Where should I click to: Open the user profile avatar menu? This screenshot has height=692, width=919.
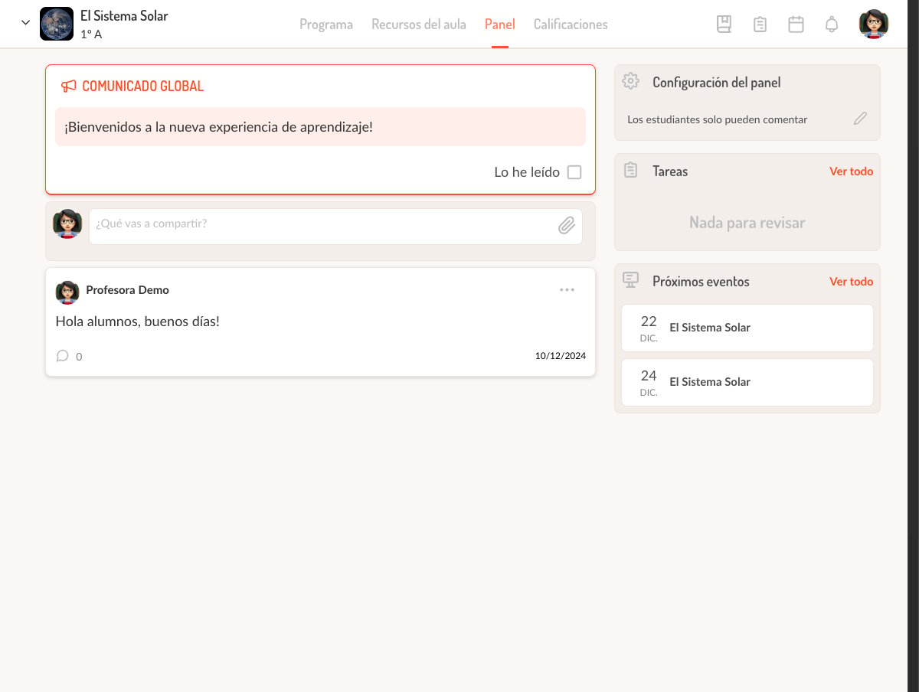(874, 24)
